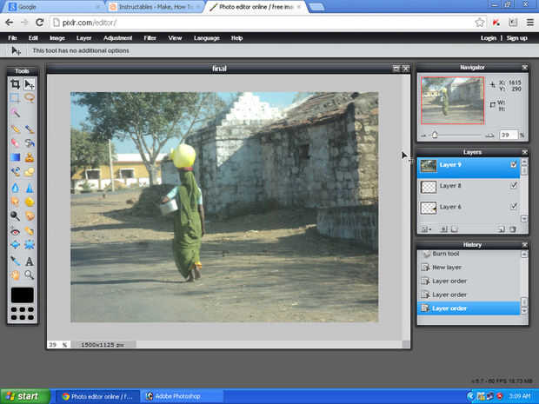Select the Type text tool
The width and height of the screenshot is (539, 404).
[x=30, y=262]
